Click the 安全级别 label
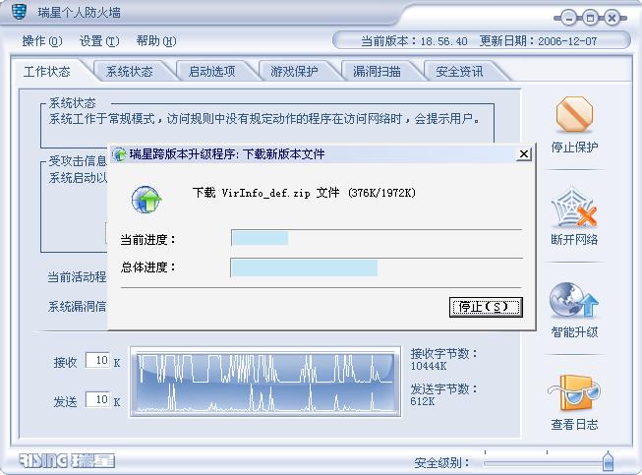 pyautogui.click(x=442, y=463)
